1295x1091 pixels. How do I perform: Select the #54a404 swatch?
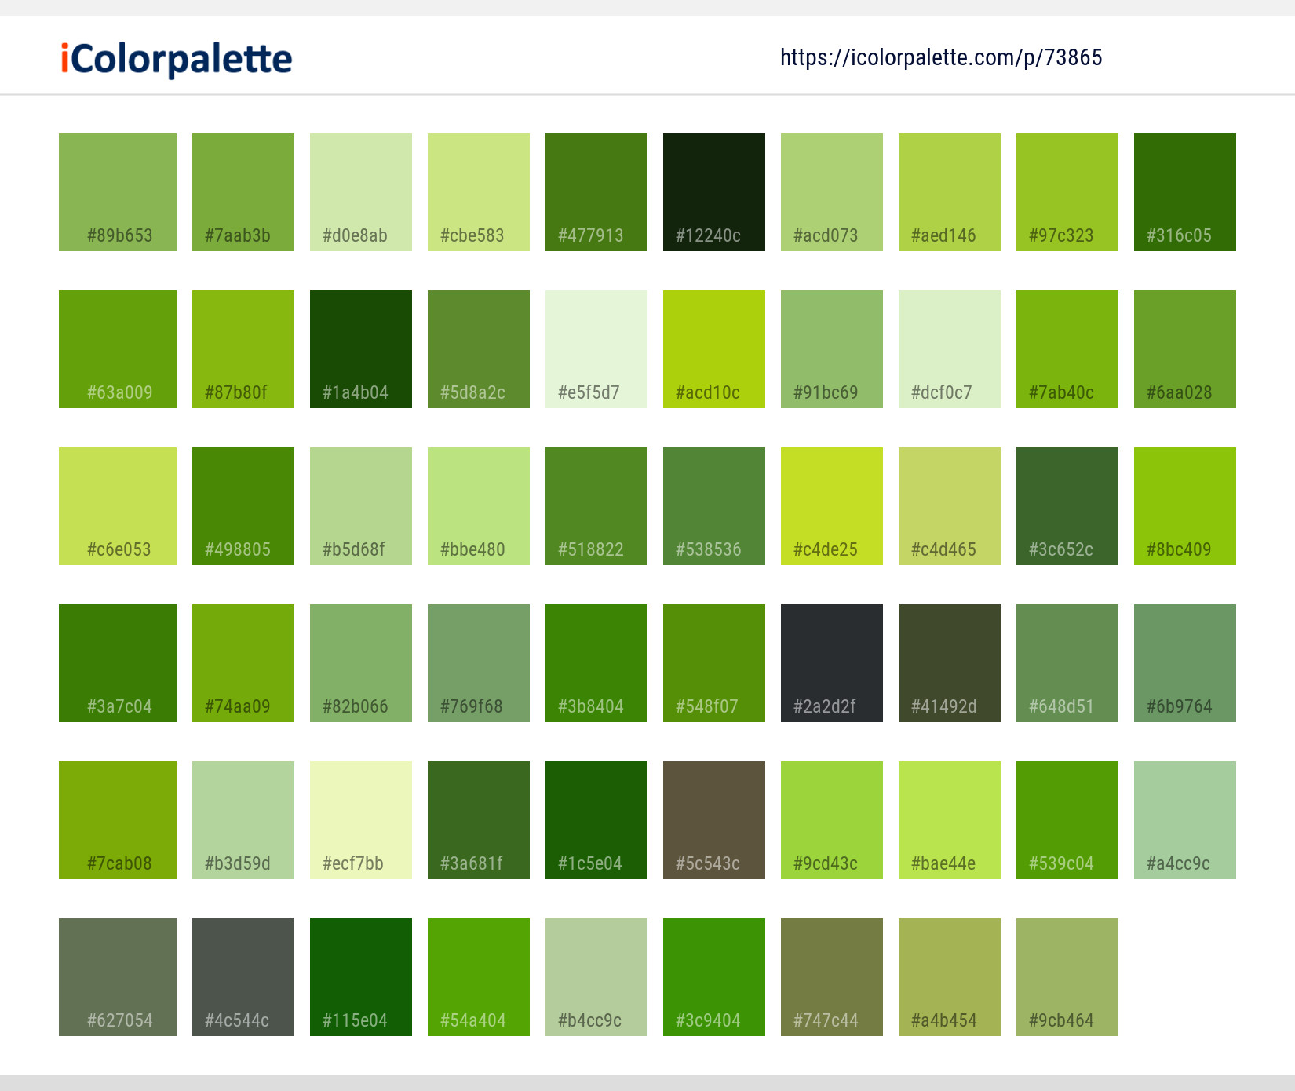click(479, 977)
